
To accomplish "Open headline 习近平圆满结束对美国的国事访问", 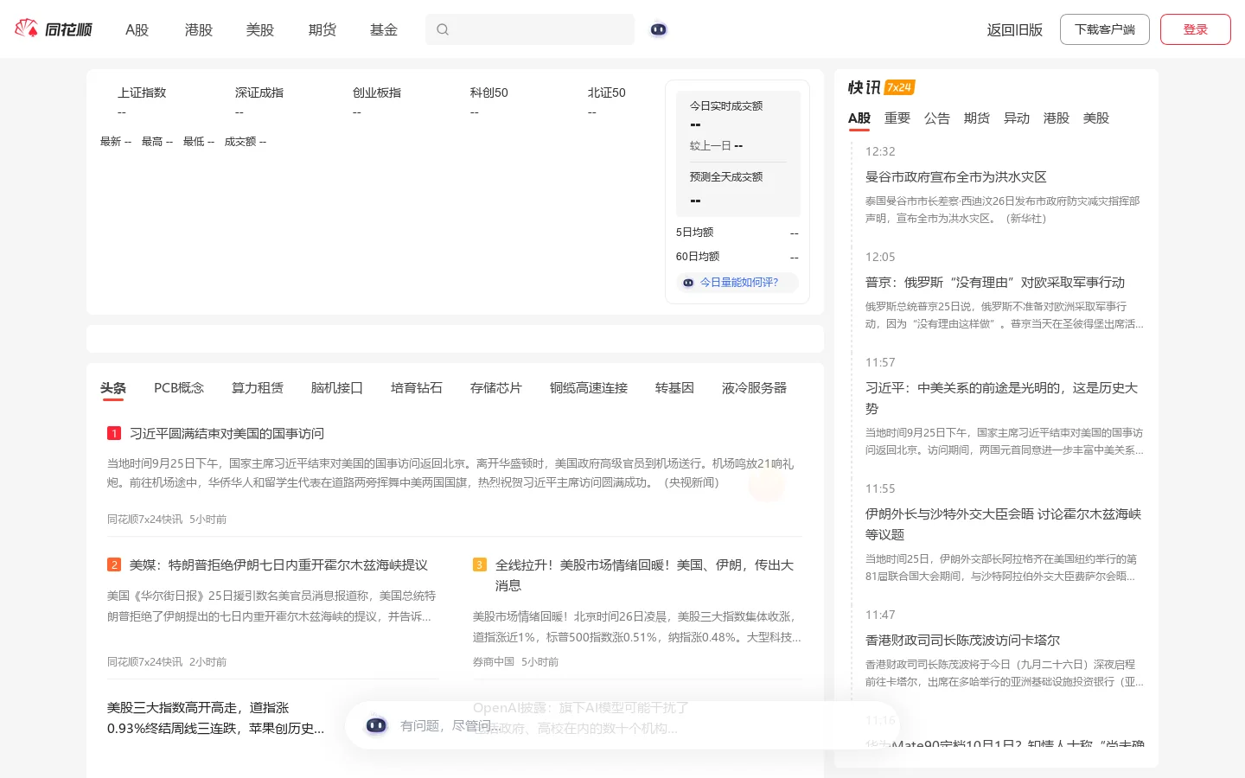I will [227, 433].
